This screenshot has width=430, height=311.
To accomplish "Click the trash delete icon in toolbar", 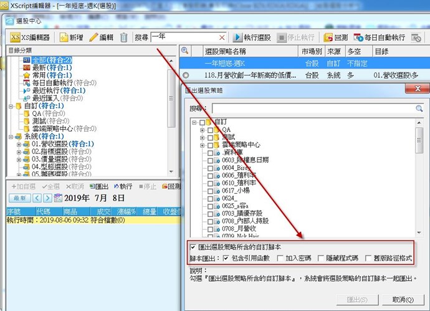I will pyautogui.click(x=123, y=37).
